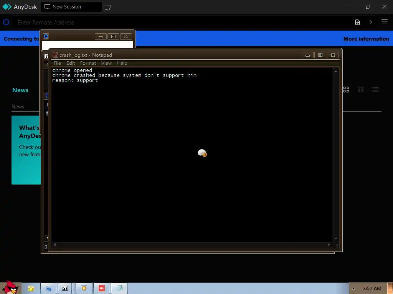Click Notepad vertical scrollbar up arrow
The image size is (393, 294).
tap(336, 71)
